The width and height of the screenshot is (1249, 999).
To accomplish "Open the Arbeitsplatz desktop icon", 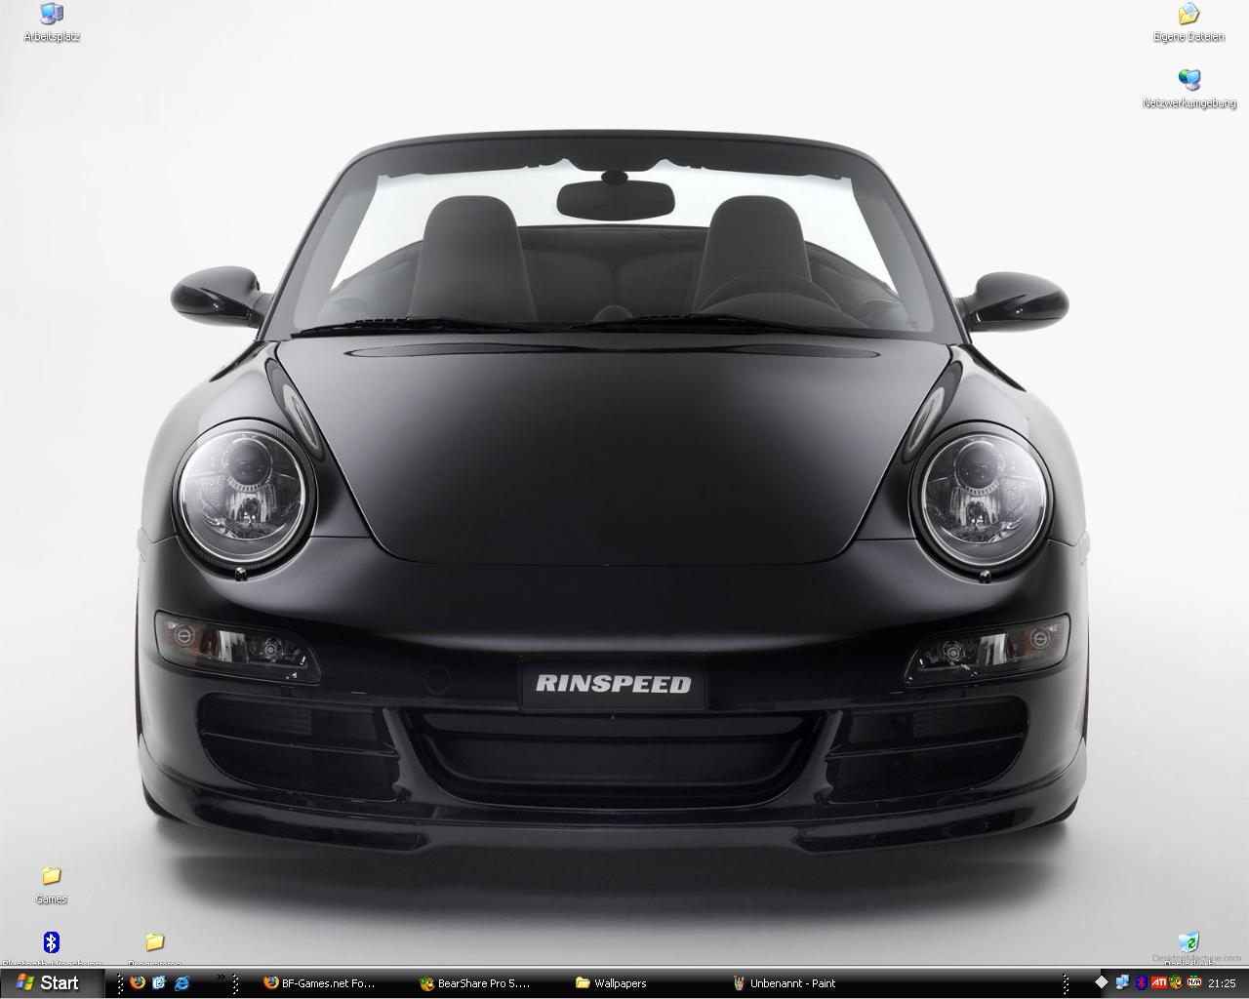I will coord(52,21).
